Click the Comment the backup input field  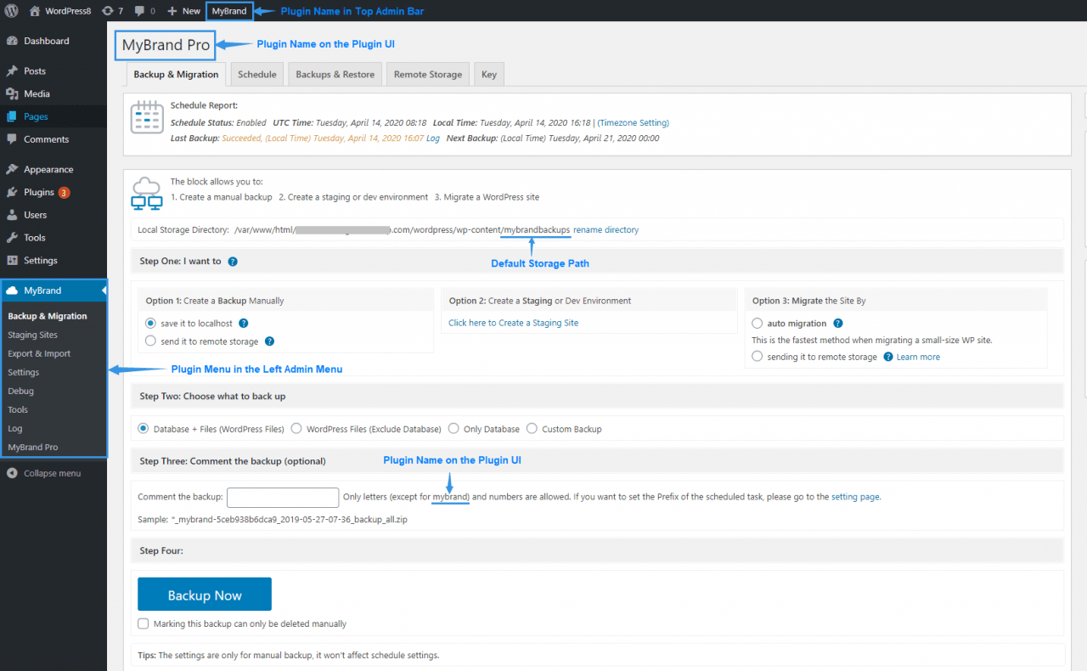(283, 497)
